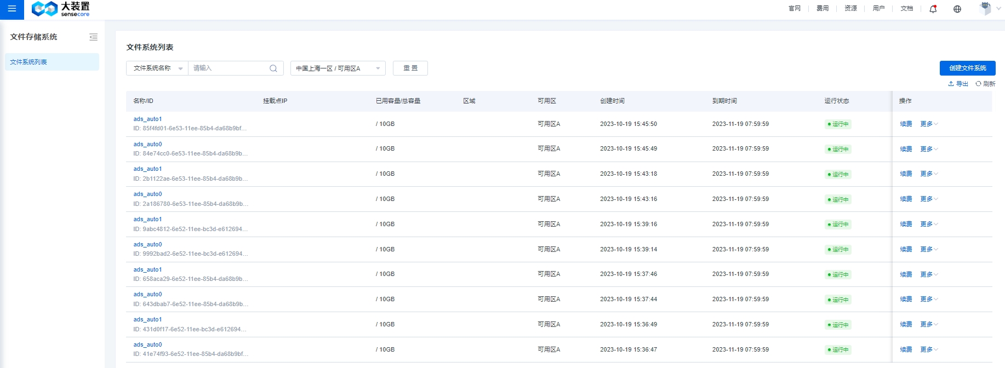Click the 重置 button

point(410,68)
